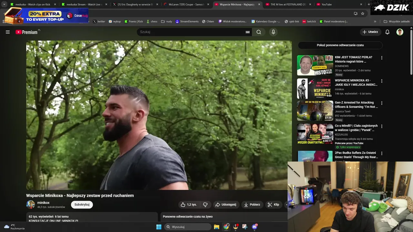This screenshot has height=232, width=413.
Task: Switch to McLaren 720S Coupe tab
Action: tap(186, 5)
